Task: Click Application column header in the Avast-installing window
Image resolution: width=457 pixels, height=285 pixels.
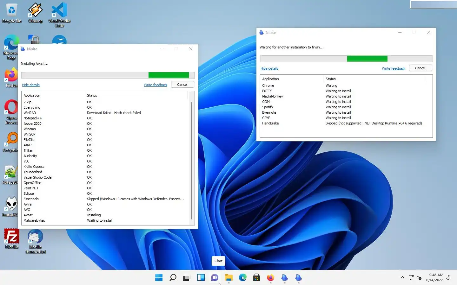Action: [53, 95]
